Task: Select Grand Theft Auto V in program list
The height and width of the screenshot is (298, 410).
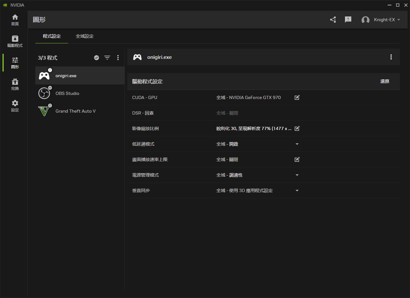Action: point(80,111)
